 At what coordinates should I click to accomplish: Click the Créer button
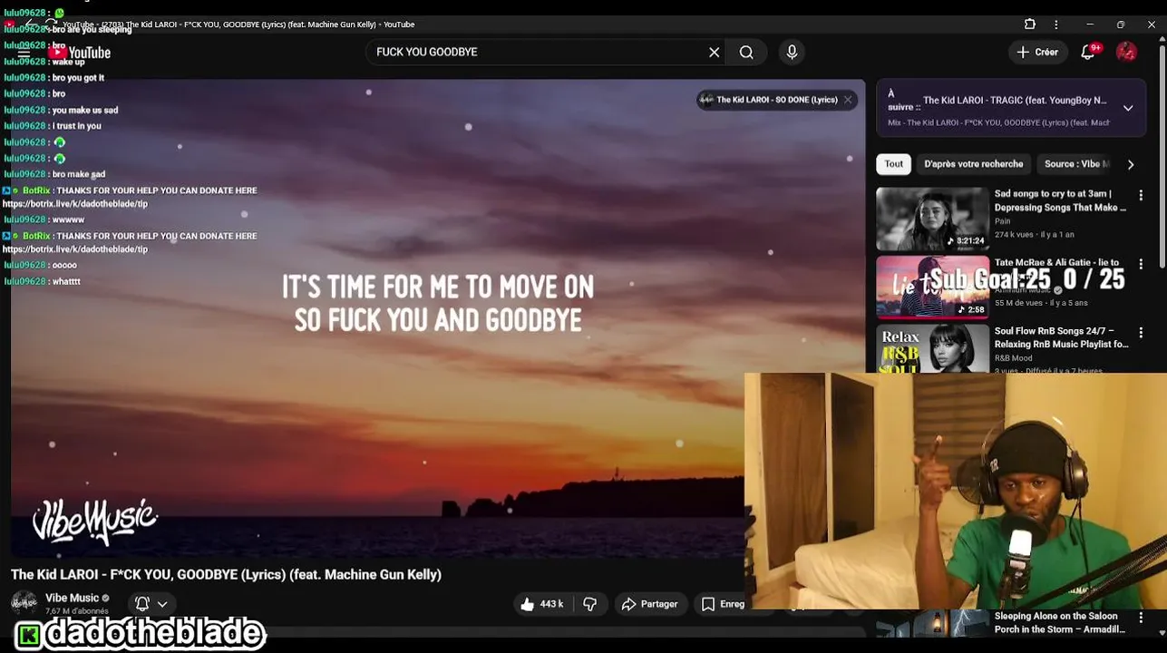coord(1037,53)
